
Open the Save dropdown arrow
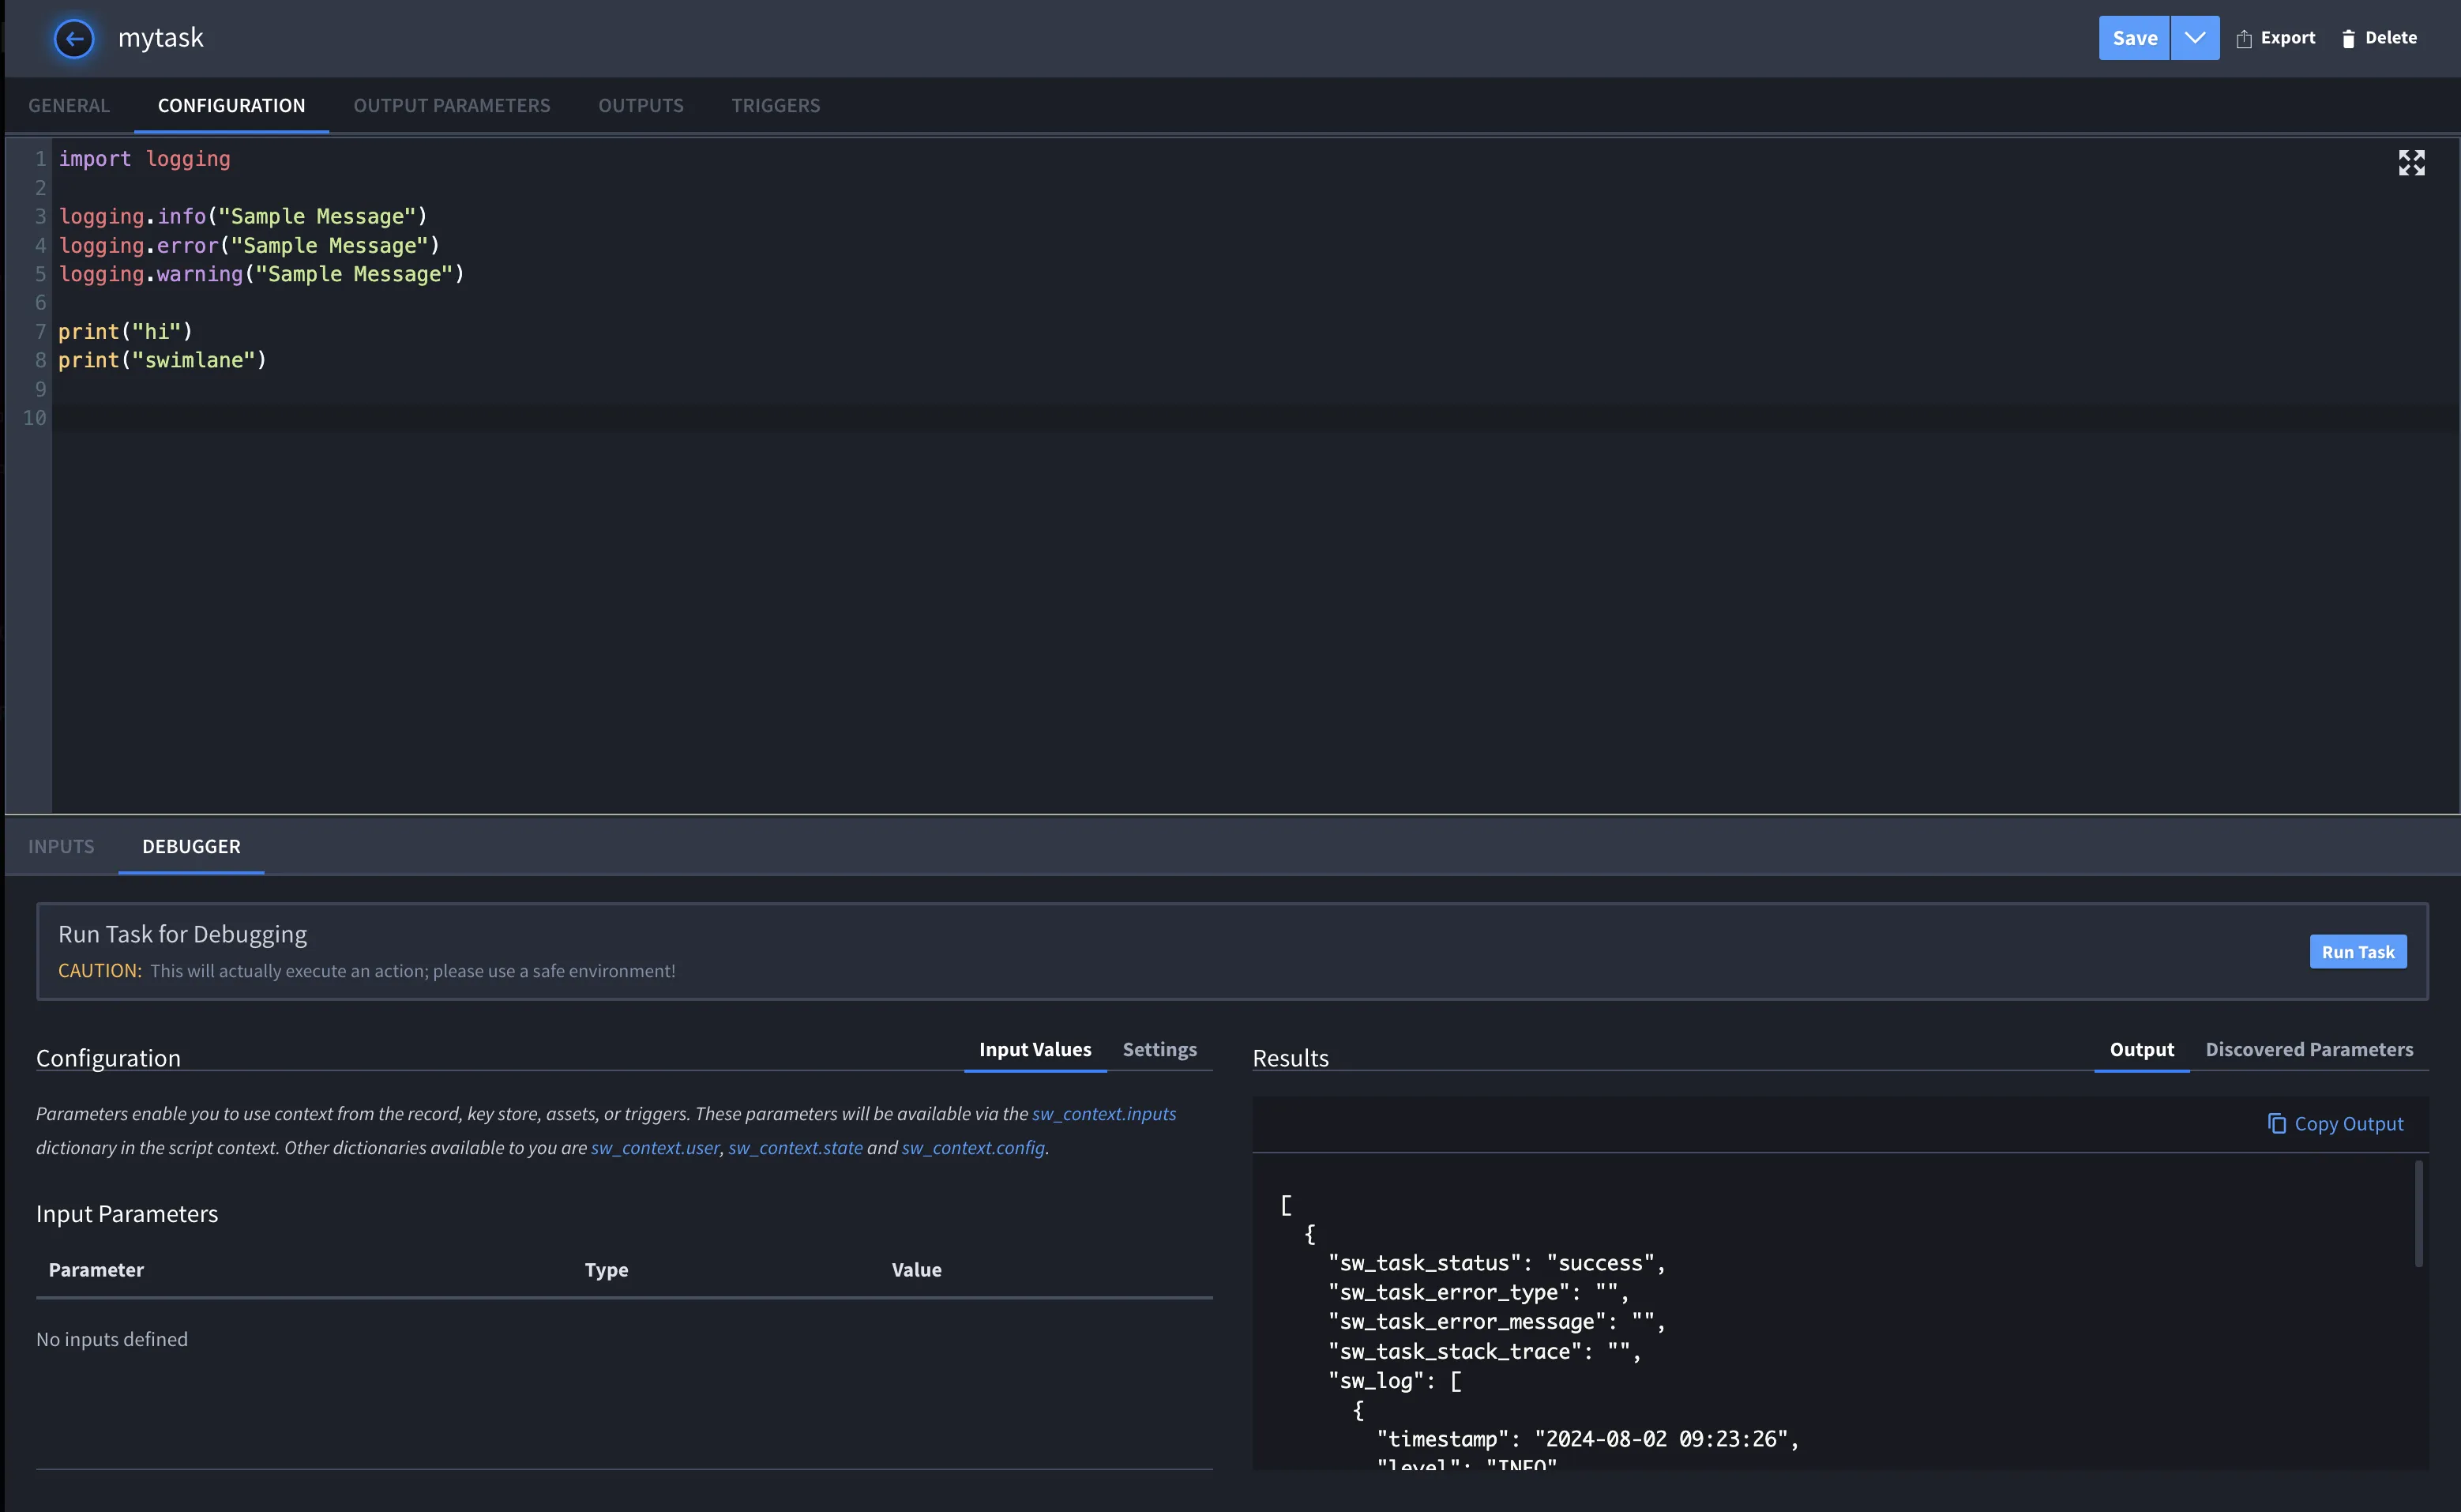[x=2195, y=38]
